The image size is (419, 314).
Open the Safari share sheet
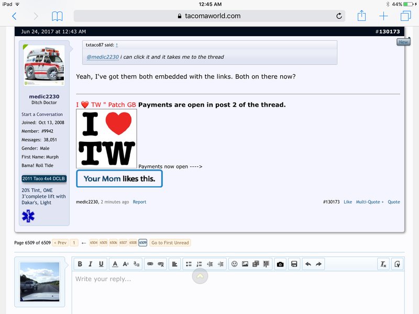[361, 16]
